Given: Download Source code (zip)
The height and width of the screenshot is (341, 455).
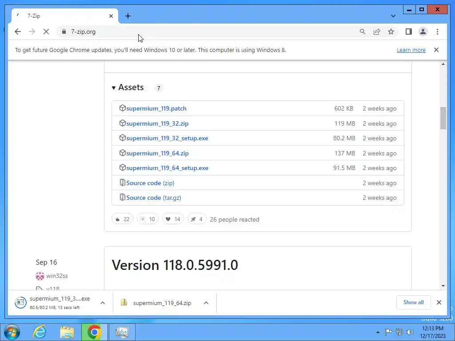Looking at the screenshot, I should pos(150,183).
